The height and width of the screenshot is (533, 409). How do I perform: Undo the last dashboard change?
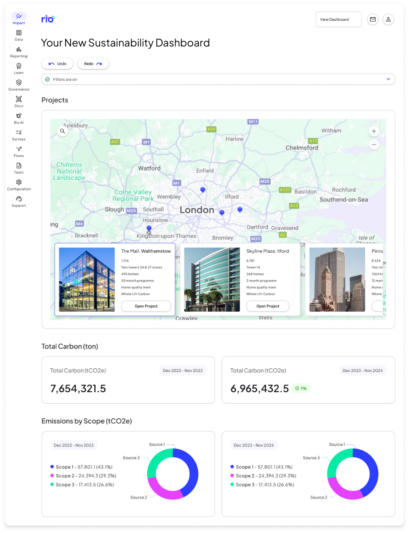[57, 64]
